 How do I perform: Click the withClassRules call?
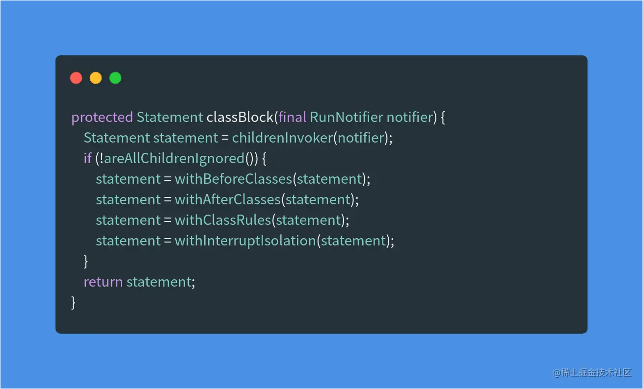click(x=223, y=220)
